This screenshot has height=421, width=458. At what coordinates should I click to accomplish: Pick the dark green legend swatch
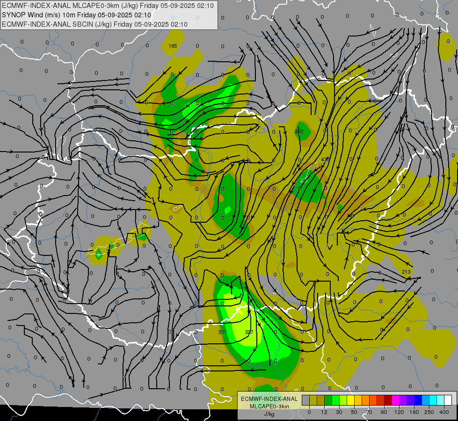pos(328,400)
